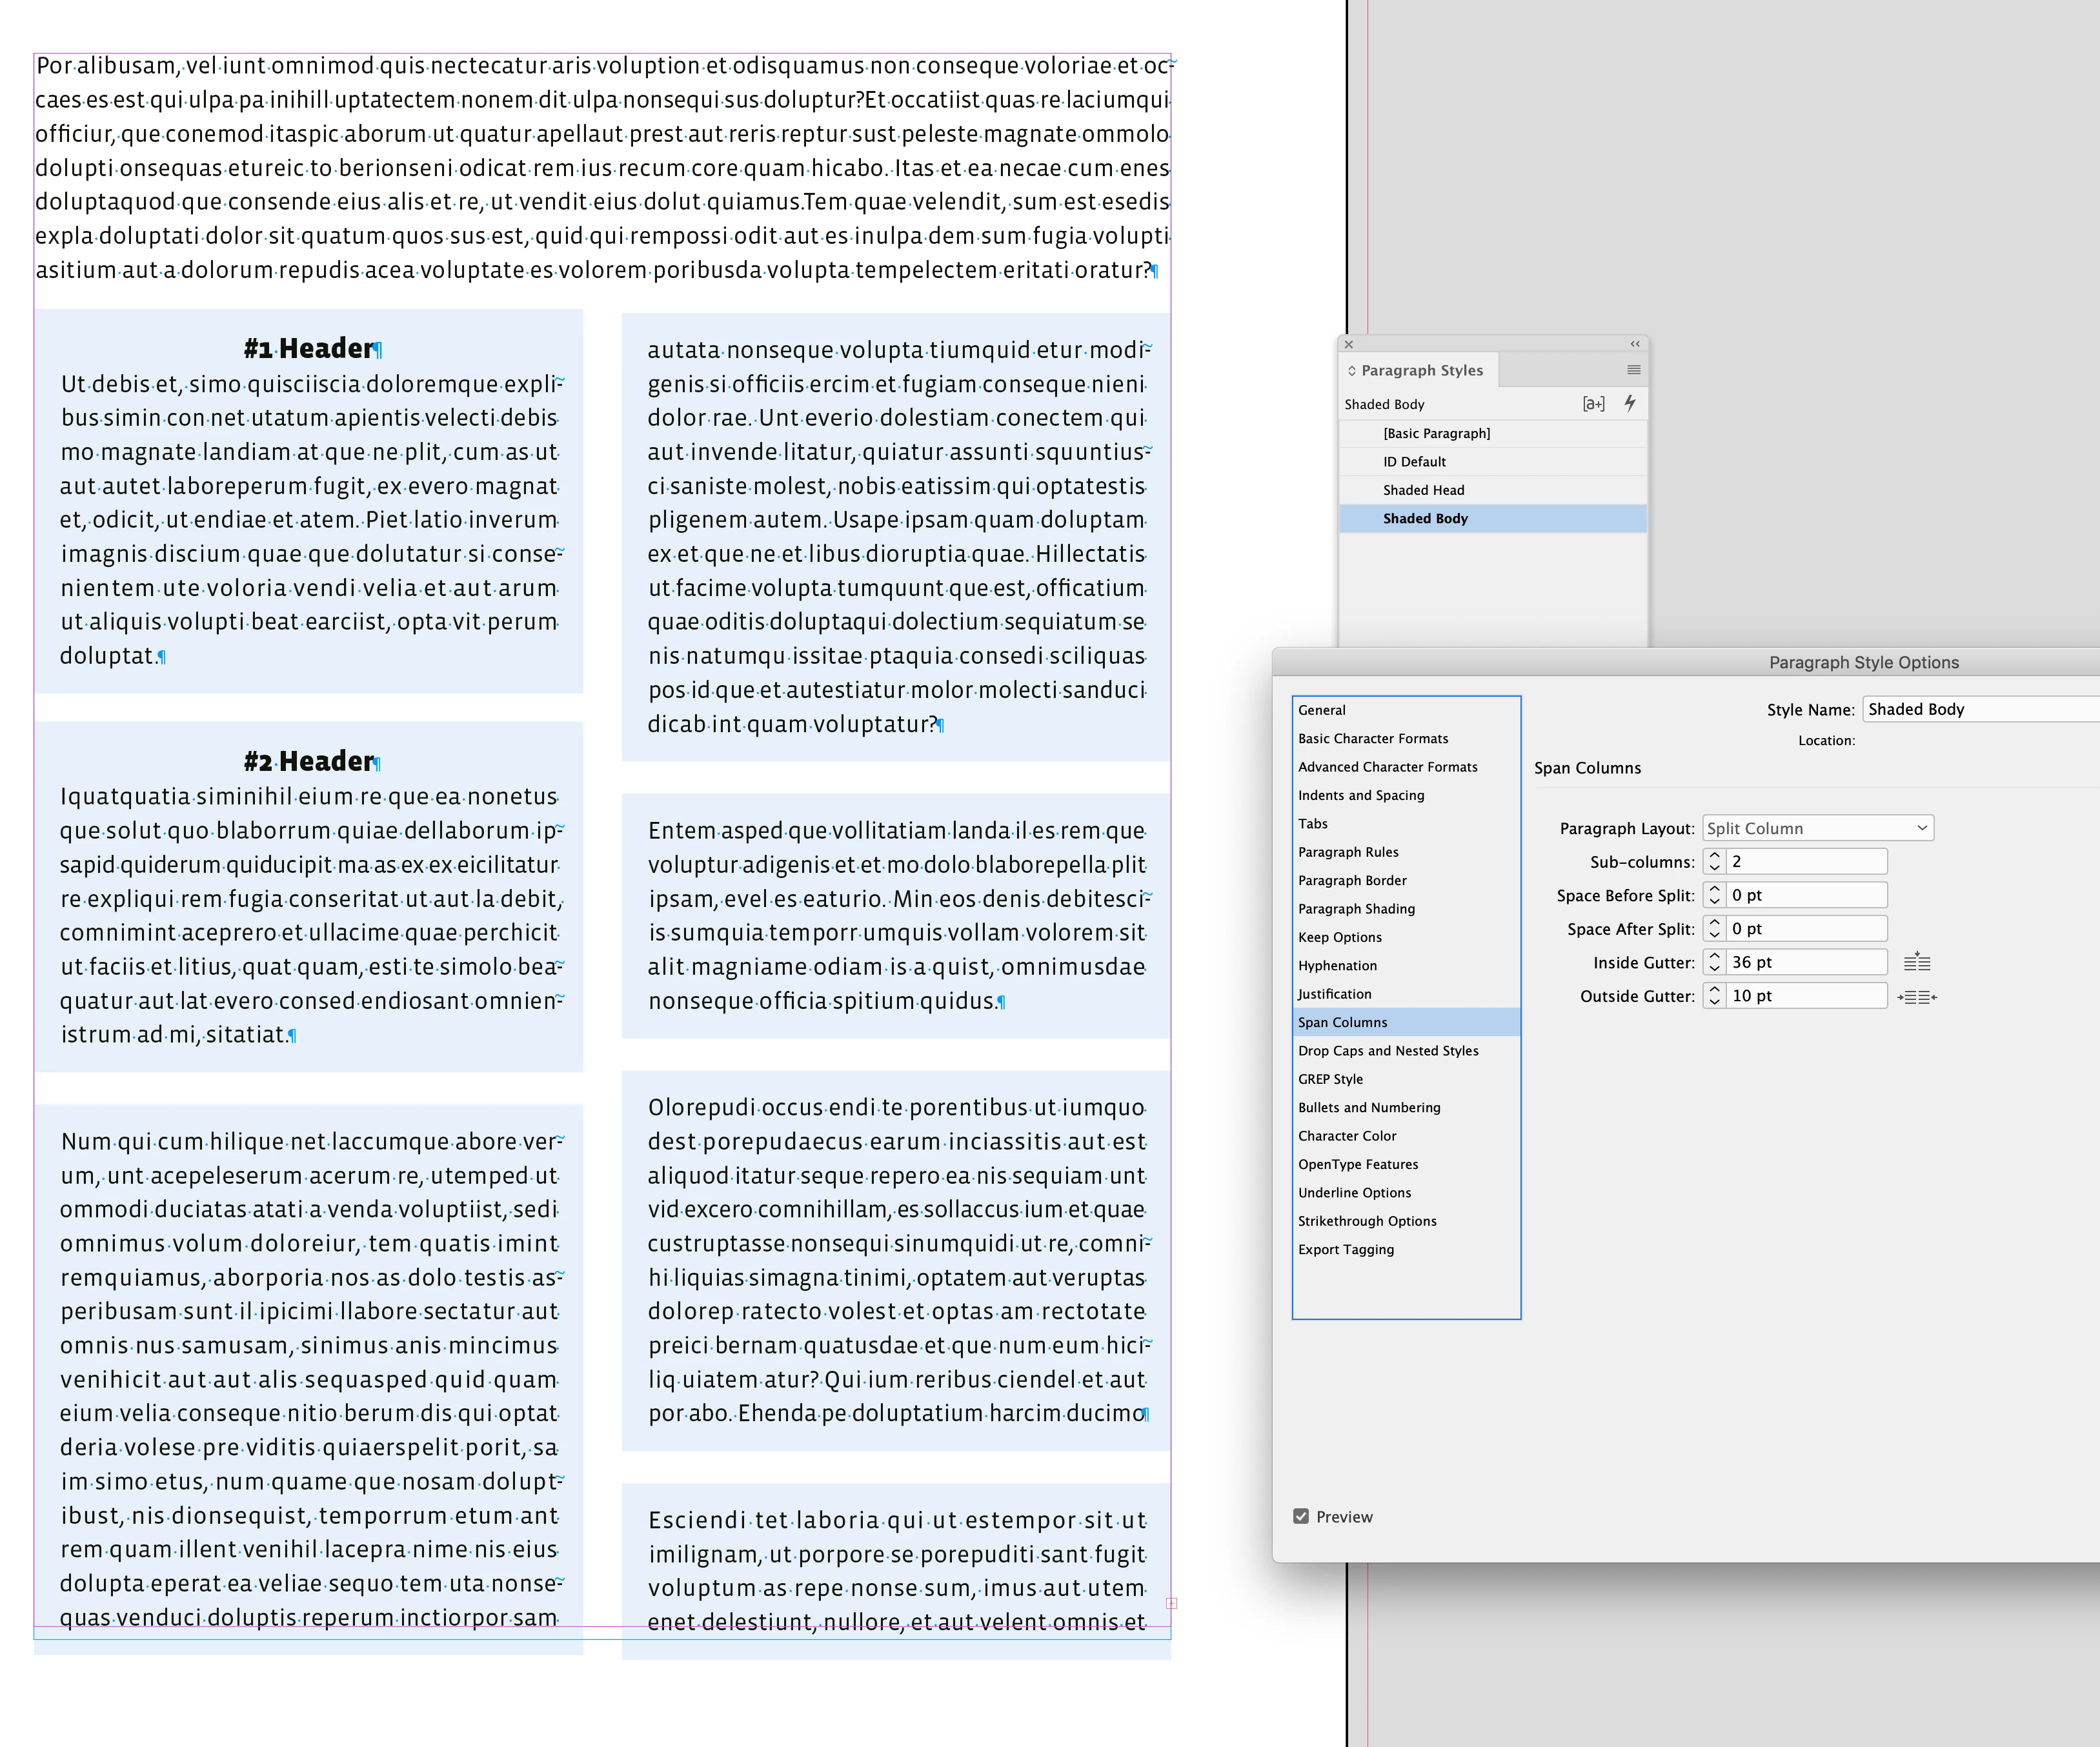This screenshot has height=1747, width=2100.
Task: Click the Quick Apply lightning bolt icon
Action: tap(1630, 403)
